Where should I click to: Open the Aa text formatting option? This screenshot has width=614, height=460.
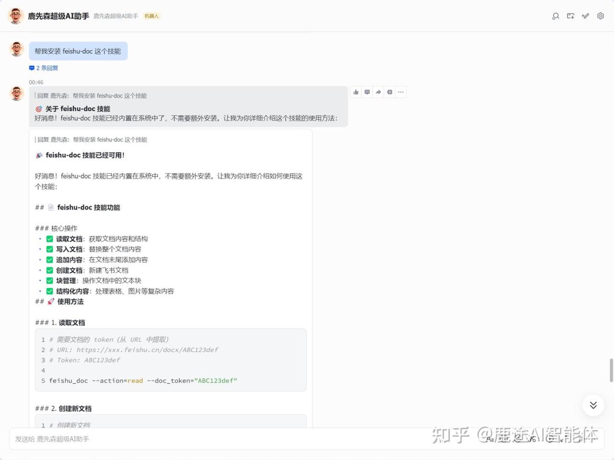pyautogui.click(x=490, y=439)
